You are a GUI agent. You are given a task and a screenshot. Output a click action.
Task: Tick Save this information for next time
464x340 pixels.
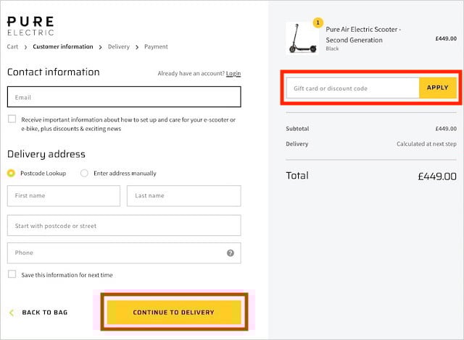12,274
